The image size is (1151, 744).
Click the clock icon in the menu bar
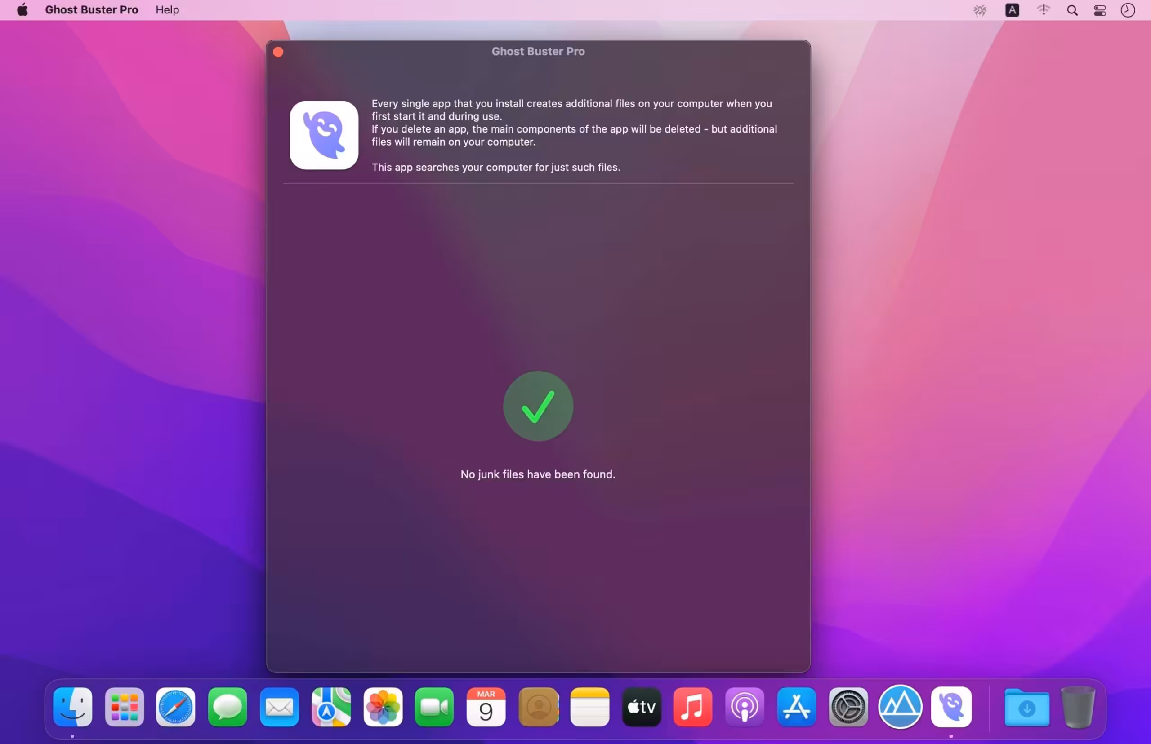tap(1128, 10)
